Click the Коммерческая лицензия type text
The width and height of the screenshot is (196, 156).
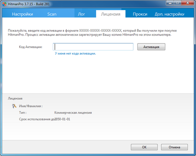tap(73, 113)
